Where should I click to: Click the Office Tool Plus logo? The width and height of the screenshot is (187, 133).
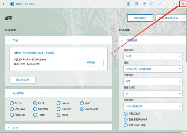point(12,4)
